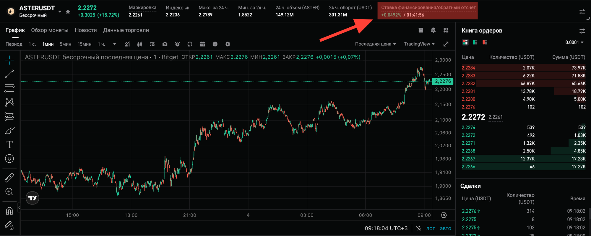Select the text annotation tool
591x236 pixels.
9,144
